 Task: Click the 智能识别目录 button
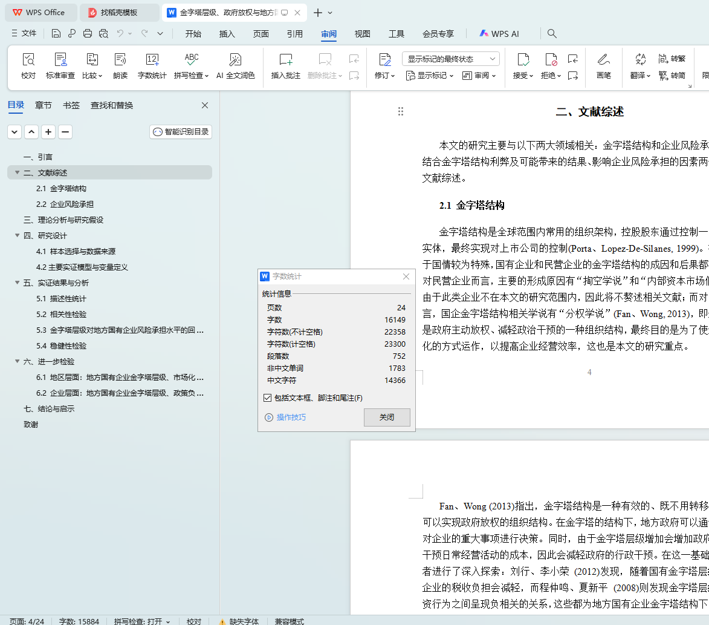[181, 132]
